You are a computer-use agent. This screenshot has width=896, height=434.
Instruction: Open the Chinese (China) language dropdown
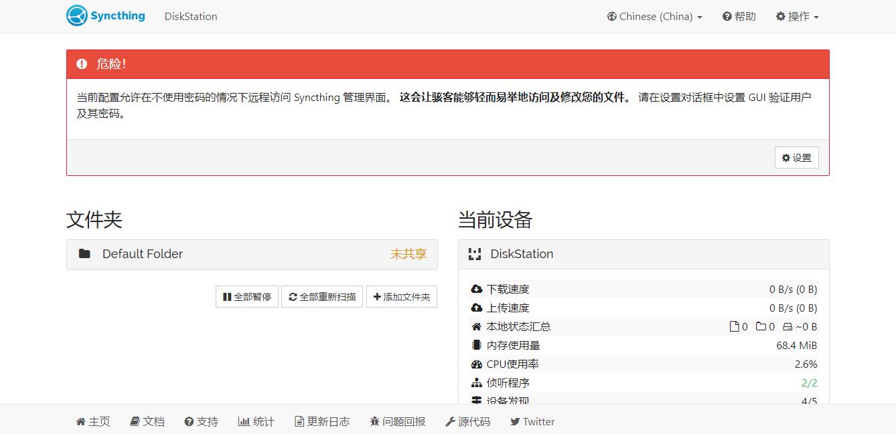coord(654,16)
